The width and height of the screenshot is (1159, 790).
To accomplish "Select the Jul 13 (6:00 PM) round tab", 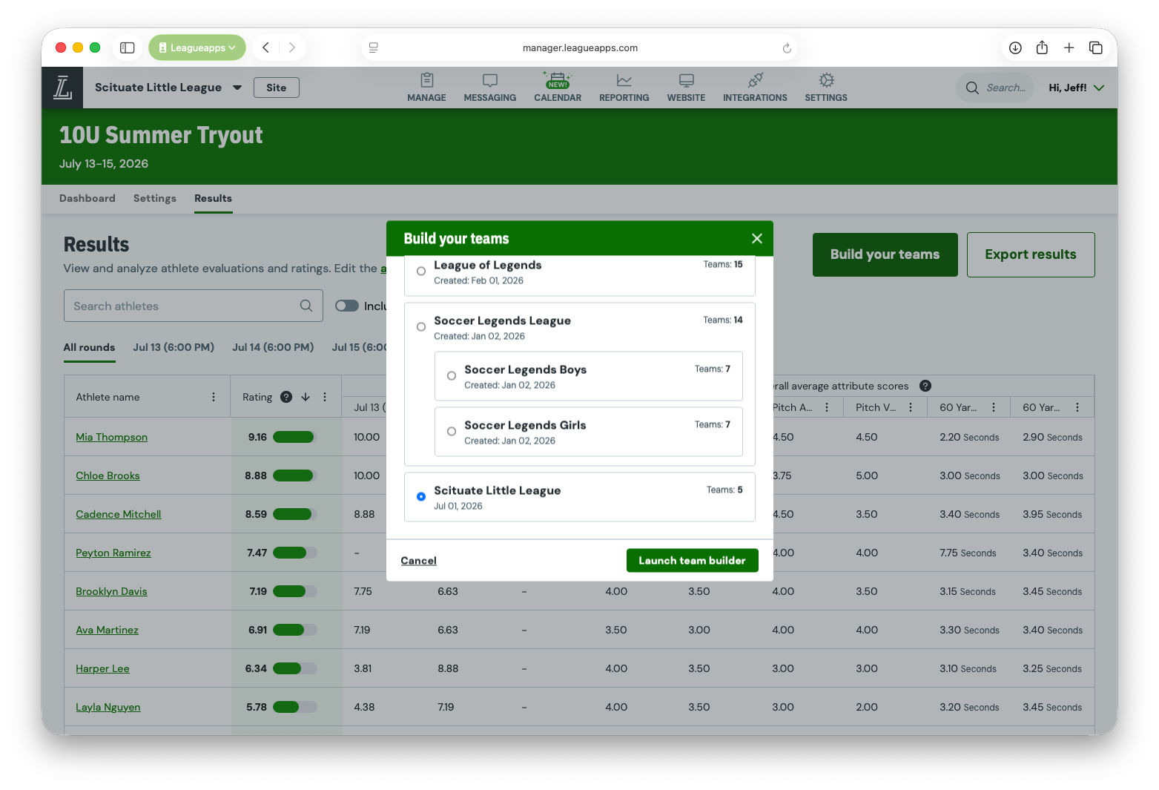I will click(x=174, y=347).
